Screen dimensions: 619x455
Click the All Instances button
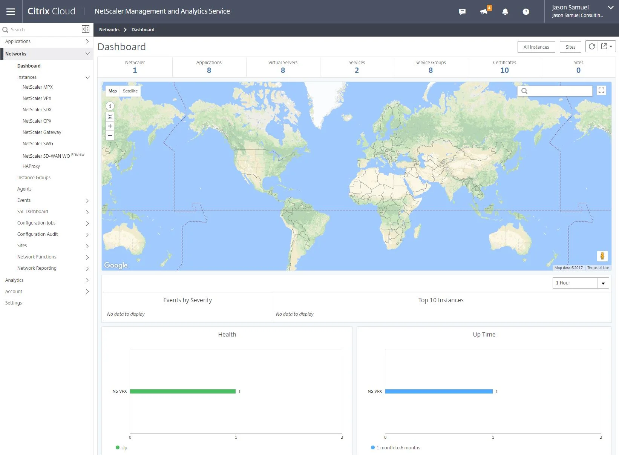coord(536,47)
